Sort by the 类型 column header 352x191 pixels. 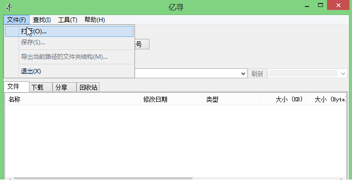[232, 99]
